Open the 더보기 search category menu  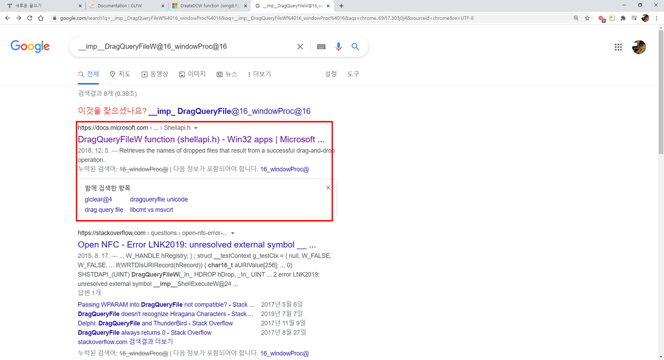click(259, 74)
